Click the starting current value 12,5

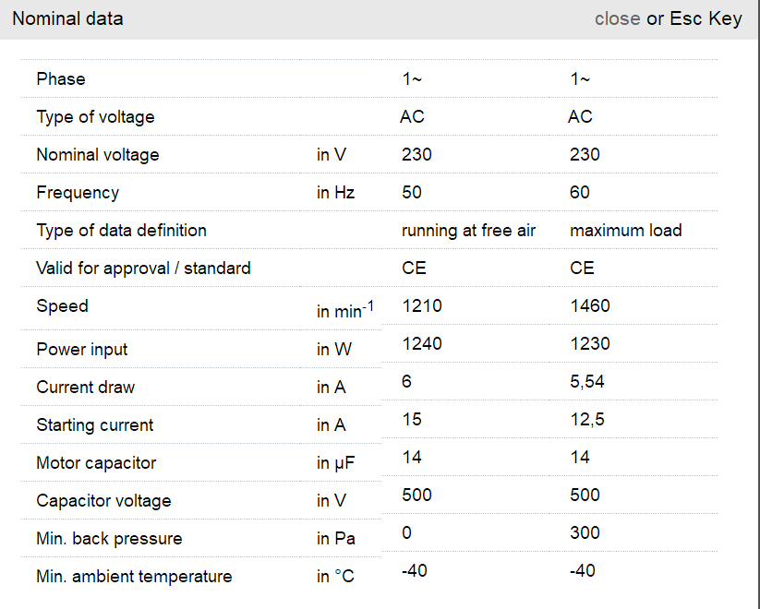tap(587, 419)
